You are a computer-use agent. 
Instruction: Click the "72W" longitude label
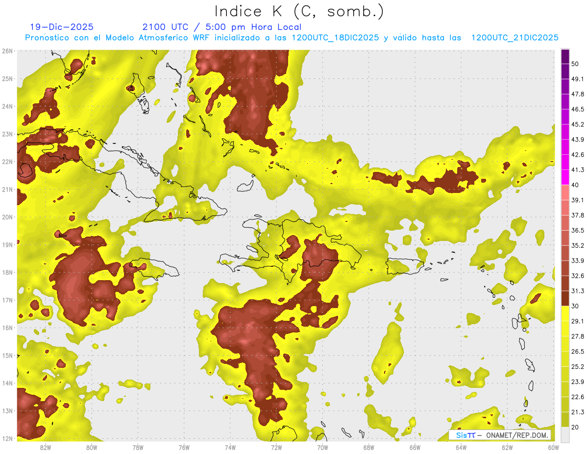coord(276,448)
